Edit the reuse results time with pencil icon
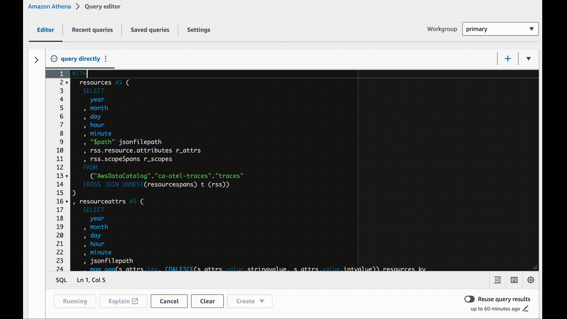The image size is (567, 319). coord(526,309)
